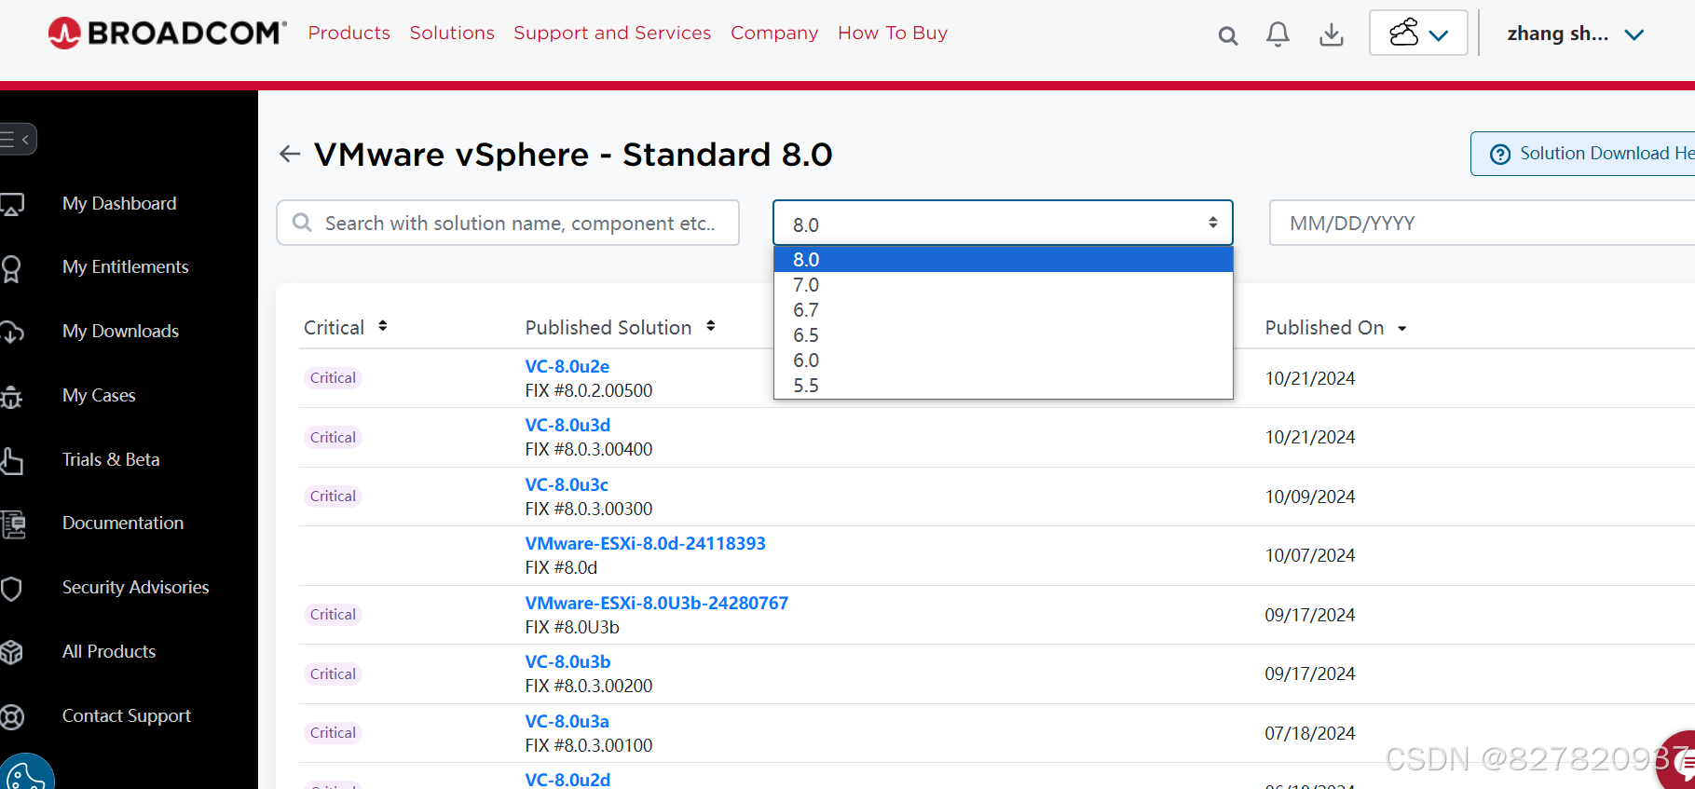Open VC-8.0u3b solution link
1695x789 pixels.
[x=568, y=662]
